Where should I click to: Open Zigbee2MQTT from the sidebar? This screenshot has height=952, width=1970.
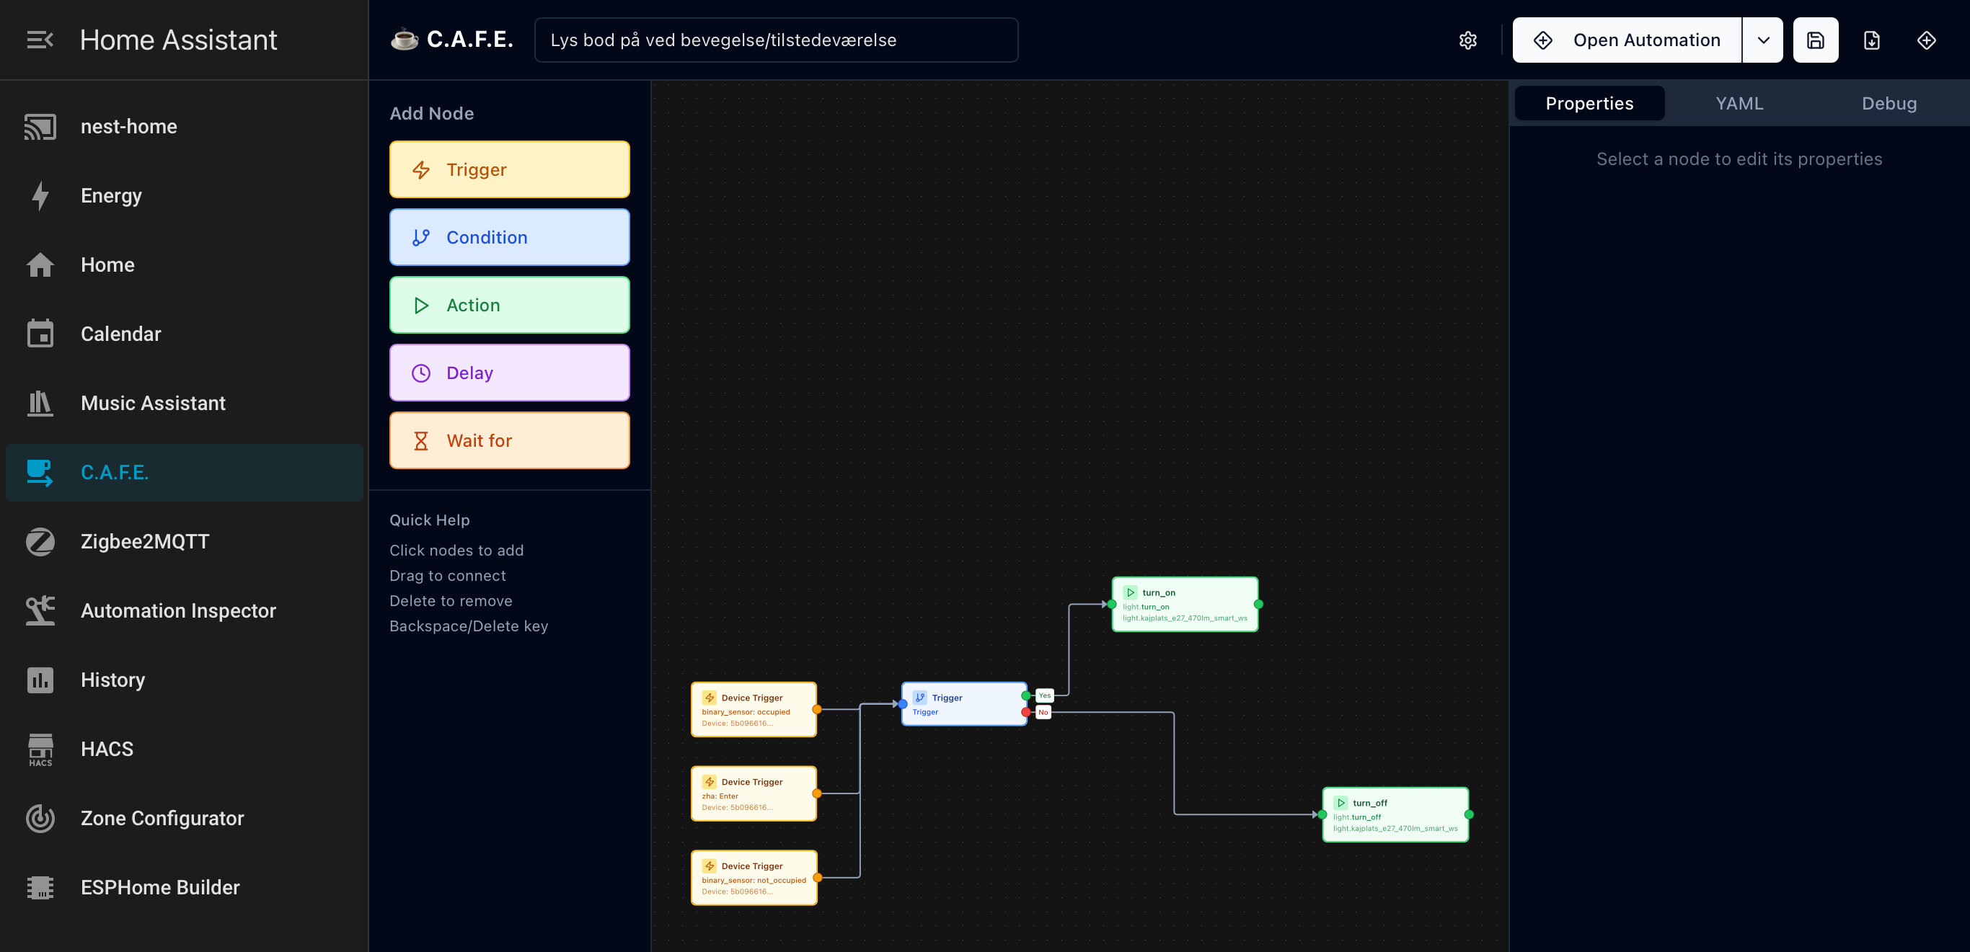tap(144, 542)
